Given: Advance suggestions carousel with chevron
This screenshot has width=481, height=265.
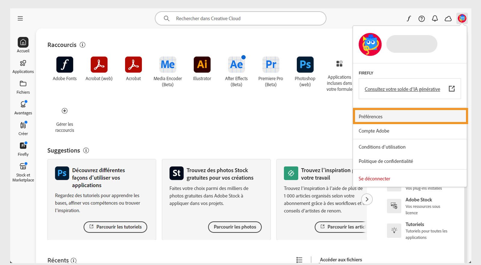Looking at the screenshot, I should 367,199.
